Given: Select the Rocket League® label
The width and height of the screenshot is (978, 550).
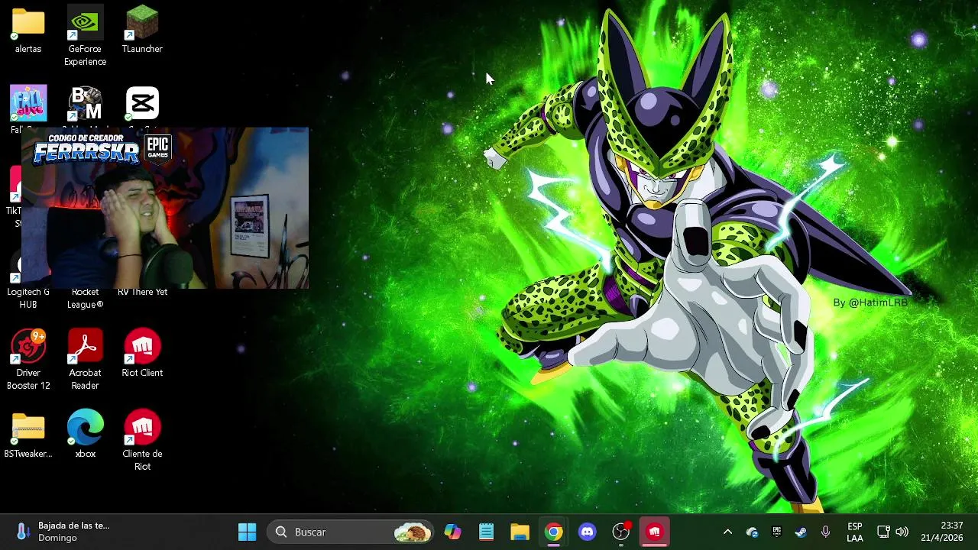Looking at the screenshot, I should point(85,298).
